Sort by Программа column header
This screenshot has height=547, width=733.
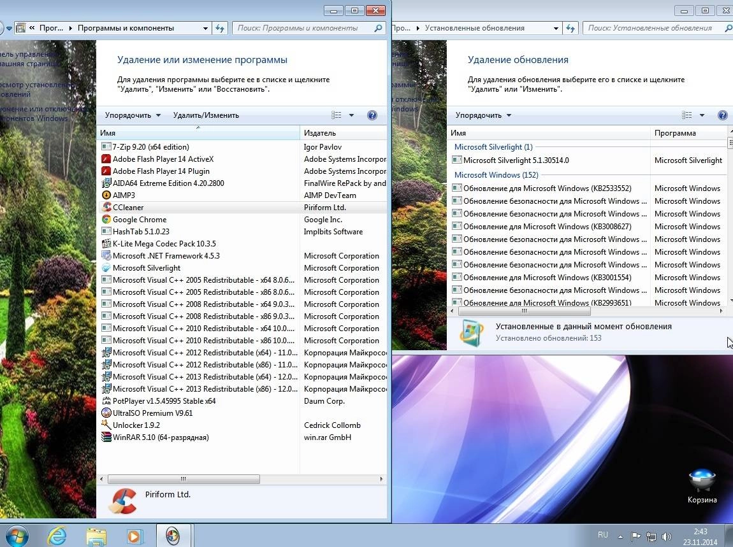(688, 133)
